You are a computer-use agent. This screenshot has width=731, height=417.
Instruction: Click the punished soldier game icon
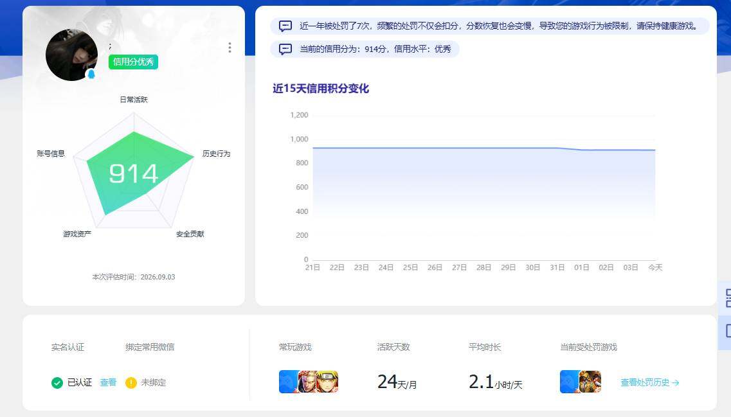[x=590, y=382]
